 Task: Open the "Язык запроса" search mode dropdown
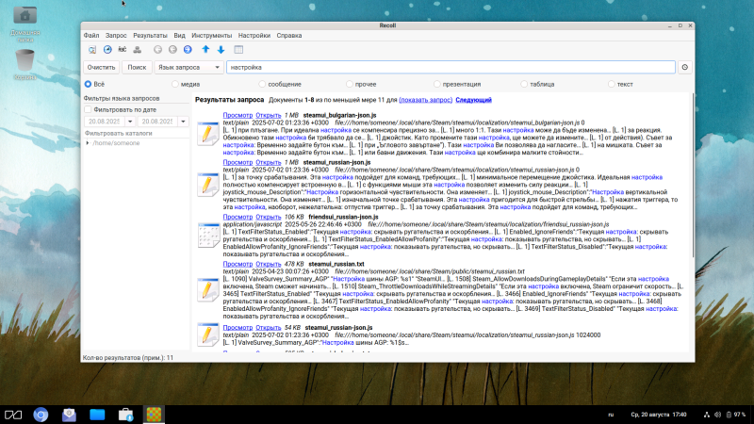pyautogui.click(x=188, y=67)
